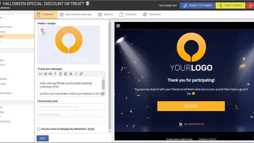Click the uploaded logo image thumbnail
The image size is (254, 143).
(69, 45)
